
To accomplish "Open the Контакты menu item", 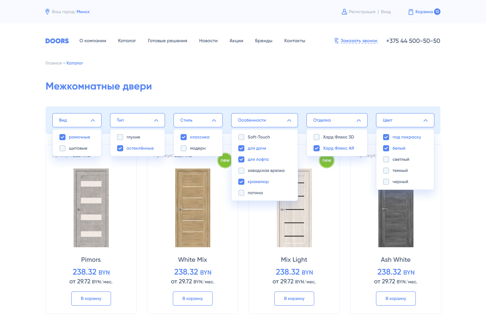I will 295,41.
